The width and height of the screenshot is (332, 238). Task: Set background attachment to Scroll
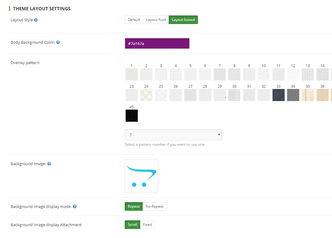click(132, 225)
